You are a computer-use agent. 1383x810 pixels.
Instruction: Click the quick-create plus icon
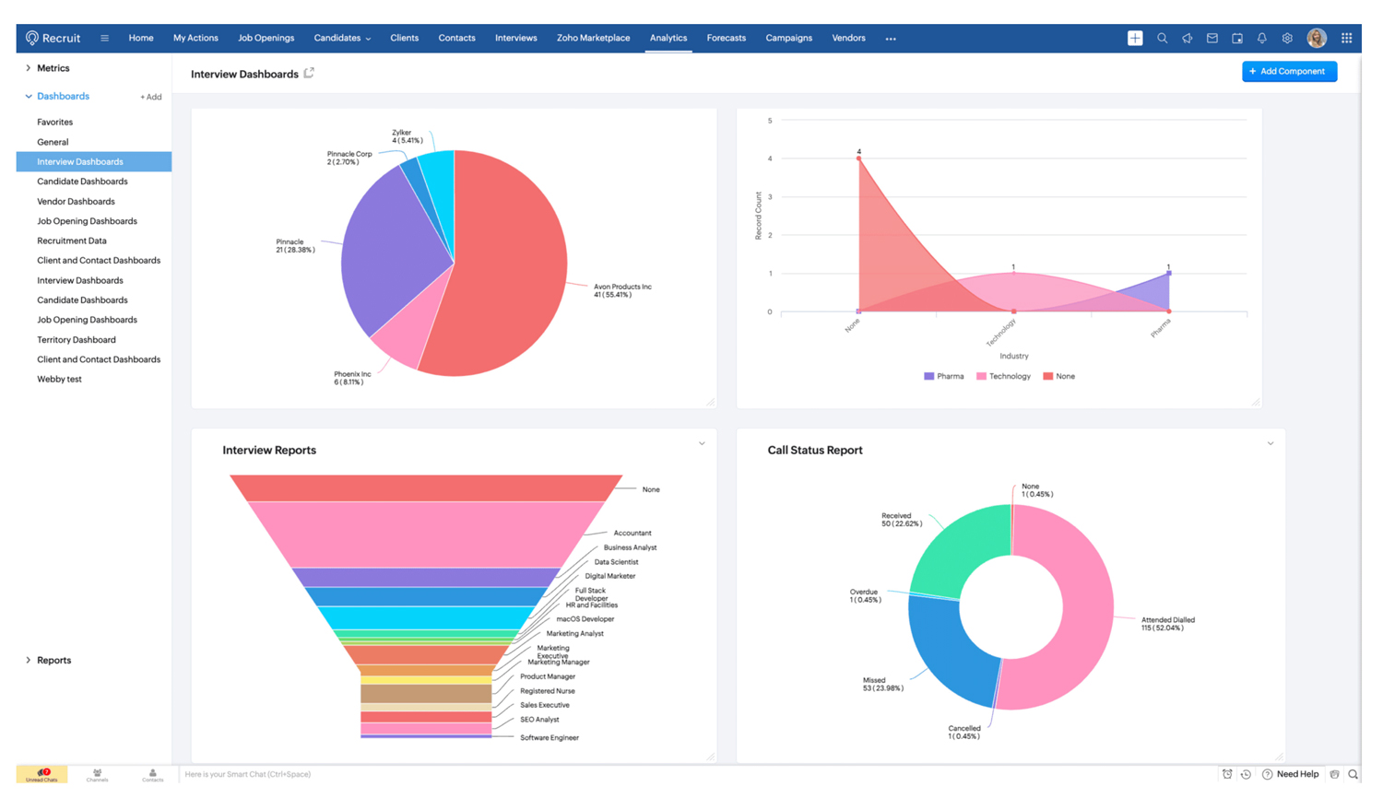(1134, 38)
